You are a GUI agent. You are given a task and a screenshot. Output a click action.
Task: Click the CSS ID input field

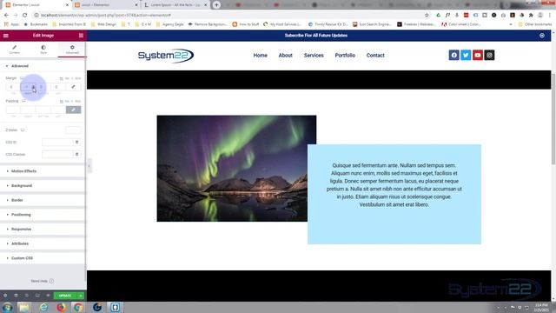tap(57, 143)
